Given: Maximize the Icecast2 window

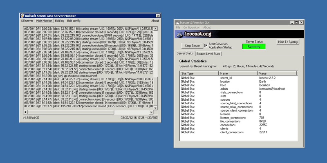Looking at the screenshot, I should point(296,22).
